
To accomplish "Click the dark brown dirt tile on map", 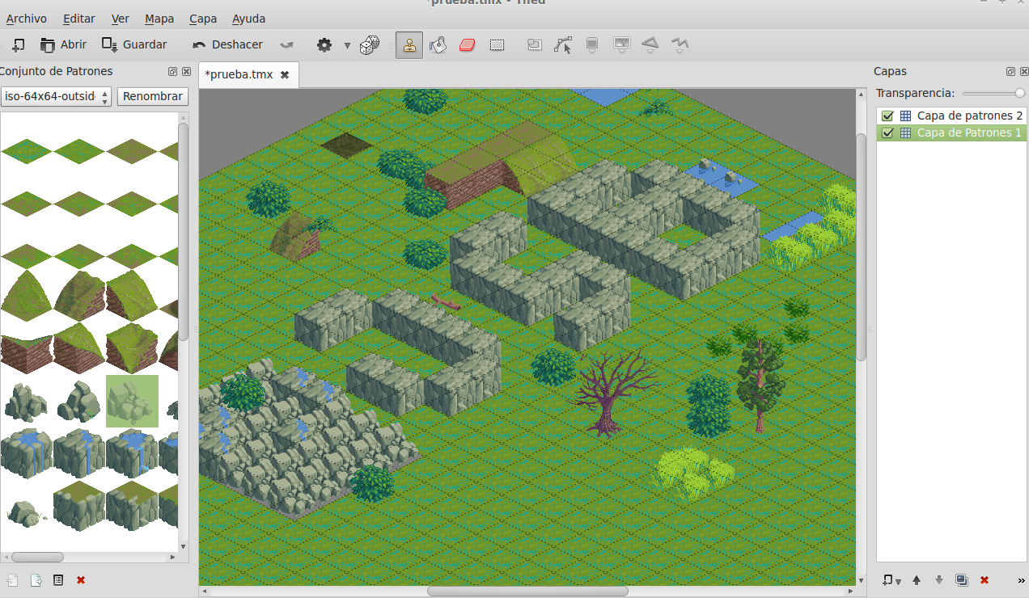I will 346,145.
